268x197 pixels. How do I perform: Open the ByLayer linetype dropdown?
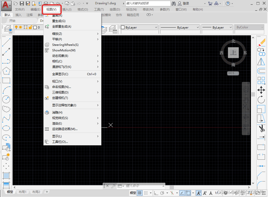[180, 28]
